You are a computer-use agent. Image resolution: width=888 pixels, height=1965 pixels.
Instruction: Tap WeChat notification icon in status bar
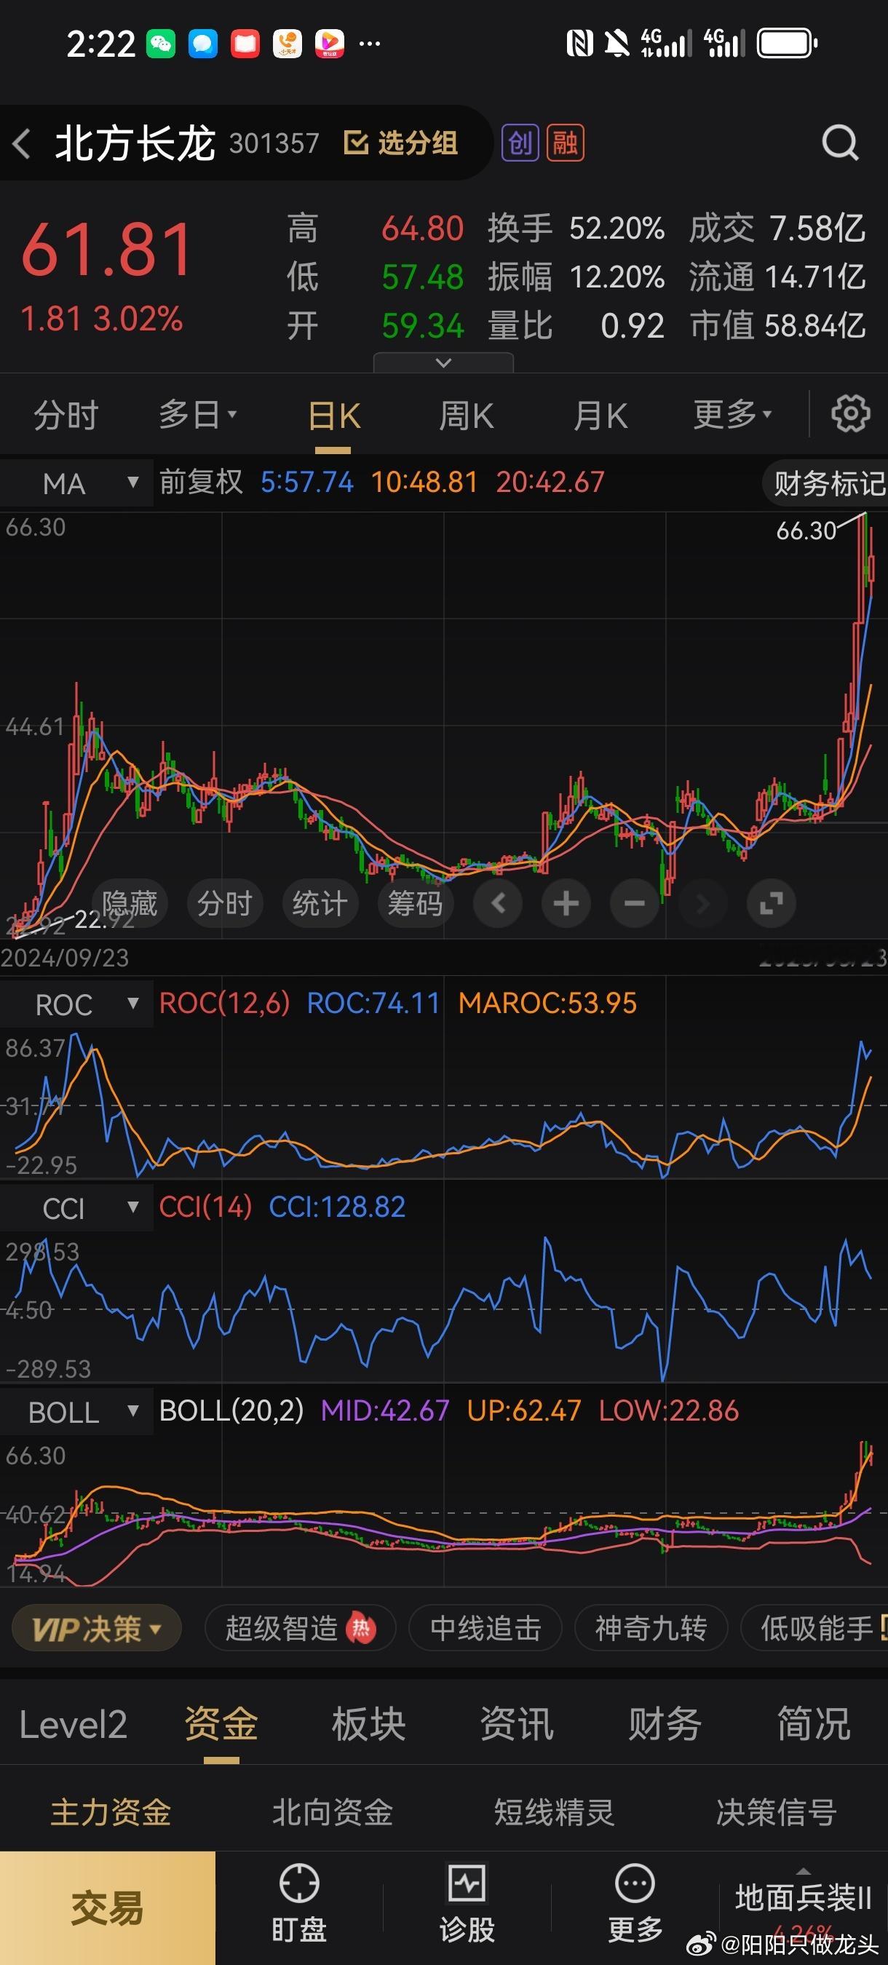161,44
